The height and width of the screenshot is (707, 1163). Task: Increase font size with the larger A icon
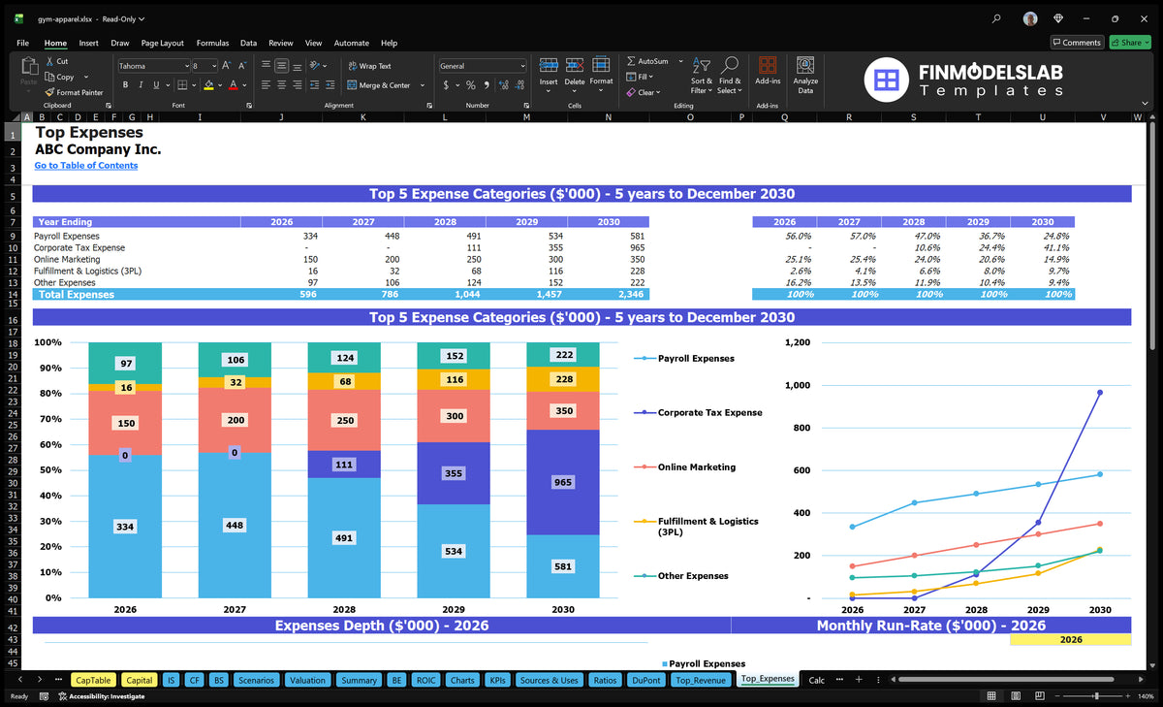(x=227, y=66)
